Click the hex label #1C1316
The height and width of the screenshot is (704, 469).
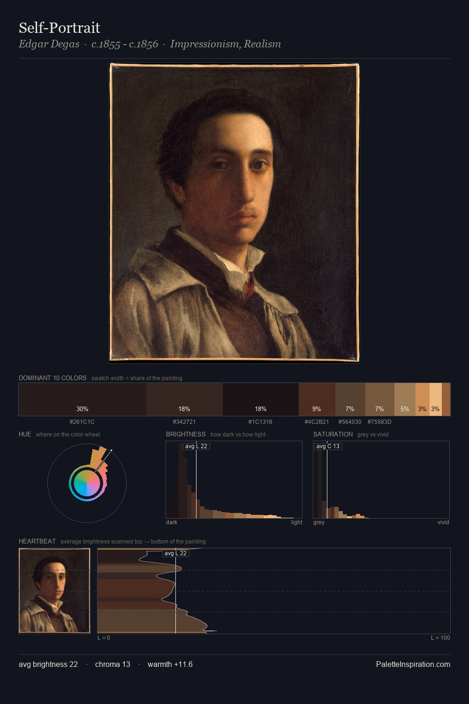[x=260, y=422]
